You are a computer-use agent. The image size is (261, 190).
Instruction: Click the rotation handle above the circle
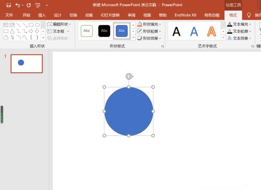(129, 77)
